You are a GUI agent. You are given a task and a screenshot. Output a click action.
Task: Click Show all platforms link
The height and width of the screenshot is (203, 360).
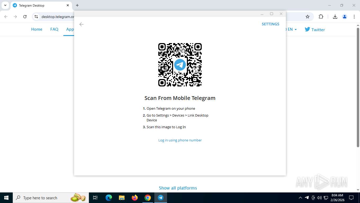pyautogui.click(x=178, y=188)
